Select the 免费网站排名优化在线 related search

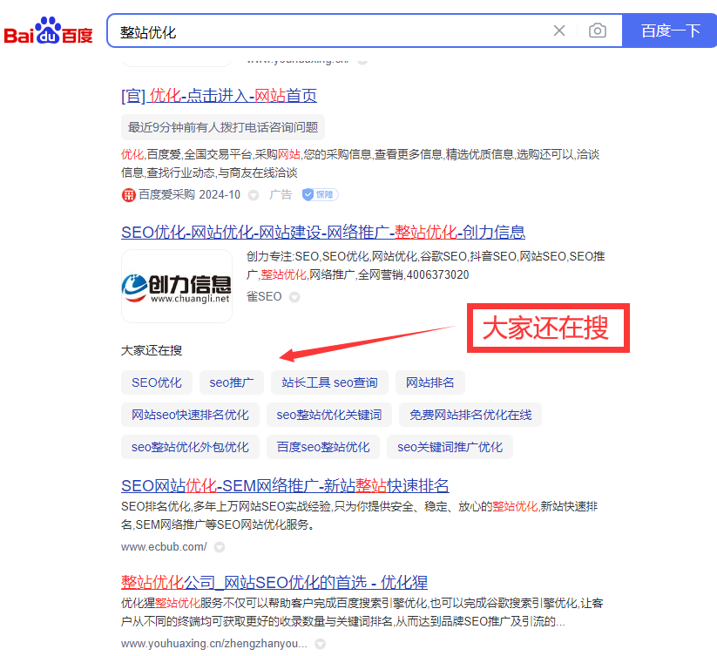(470, 415)
